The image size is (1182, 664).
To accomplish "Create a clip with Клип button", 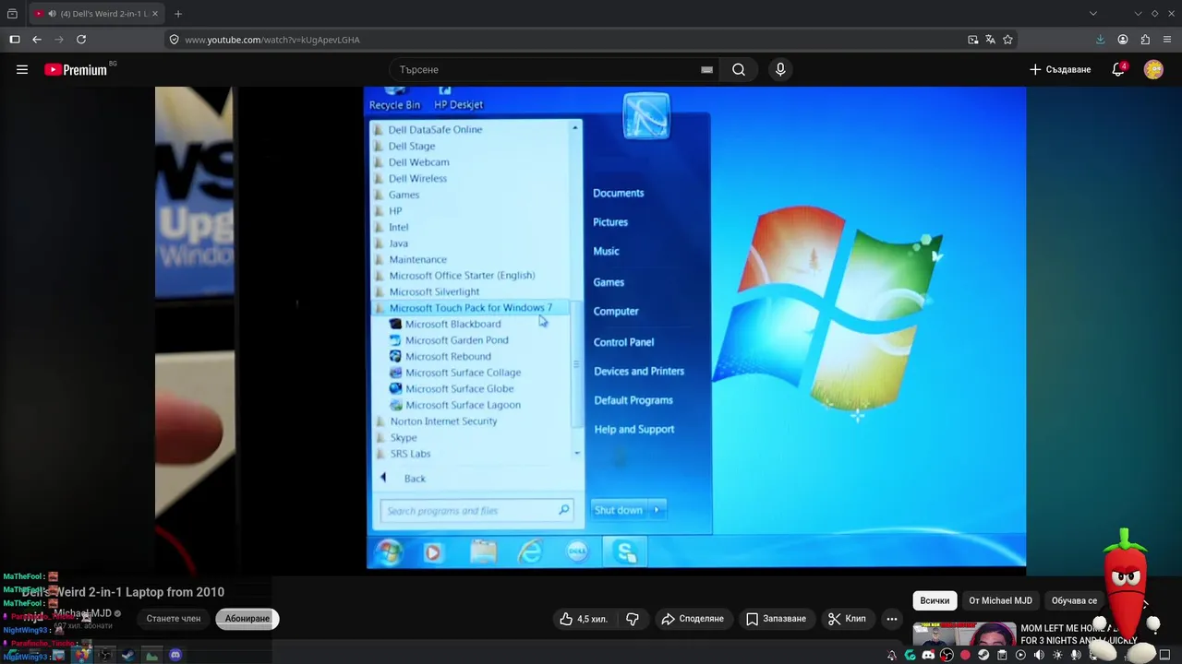I will pyautogui.click(x=847, y=619).
